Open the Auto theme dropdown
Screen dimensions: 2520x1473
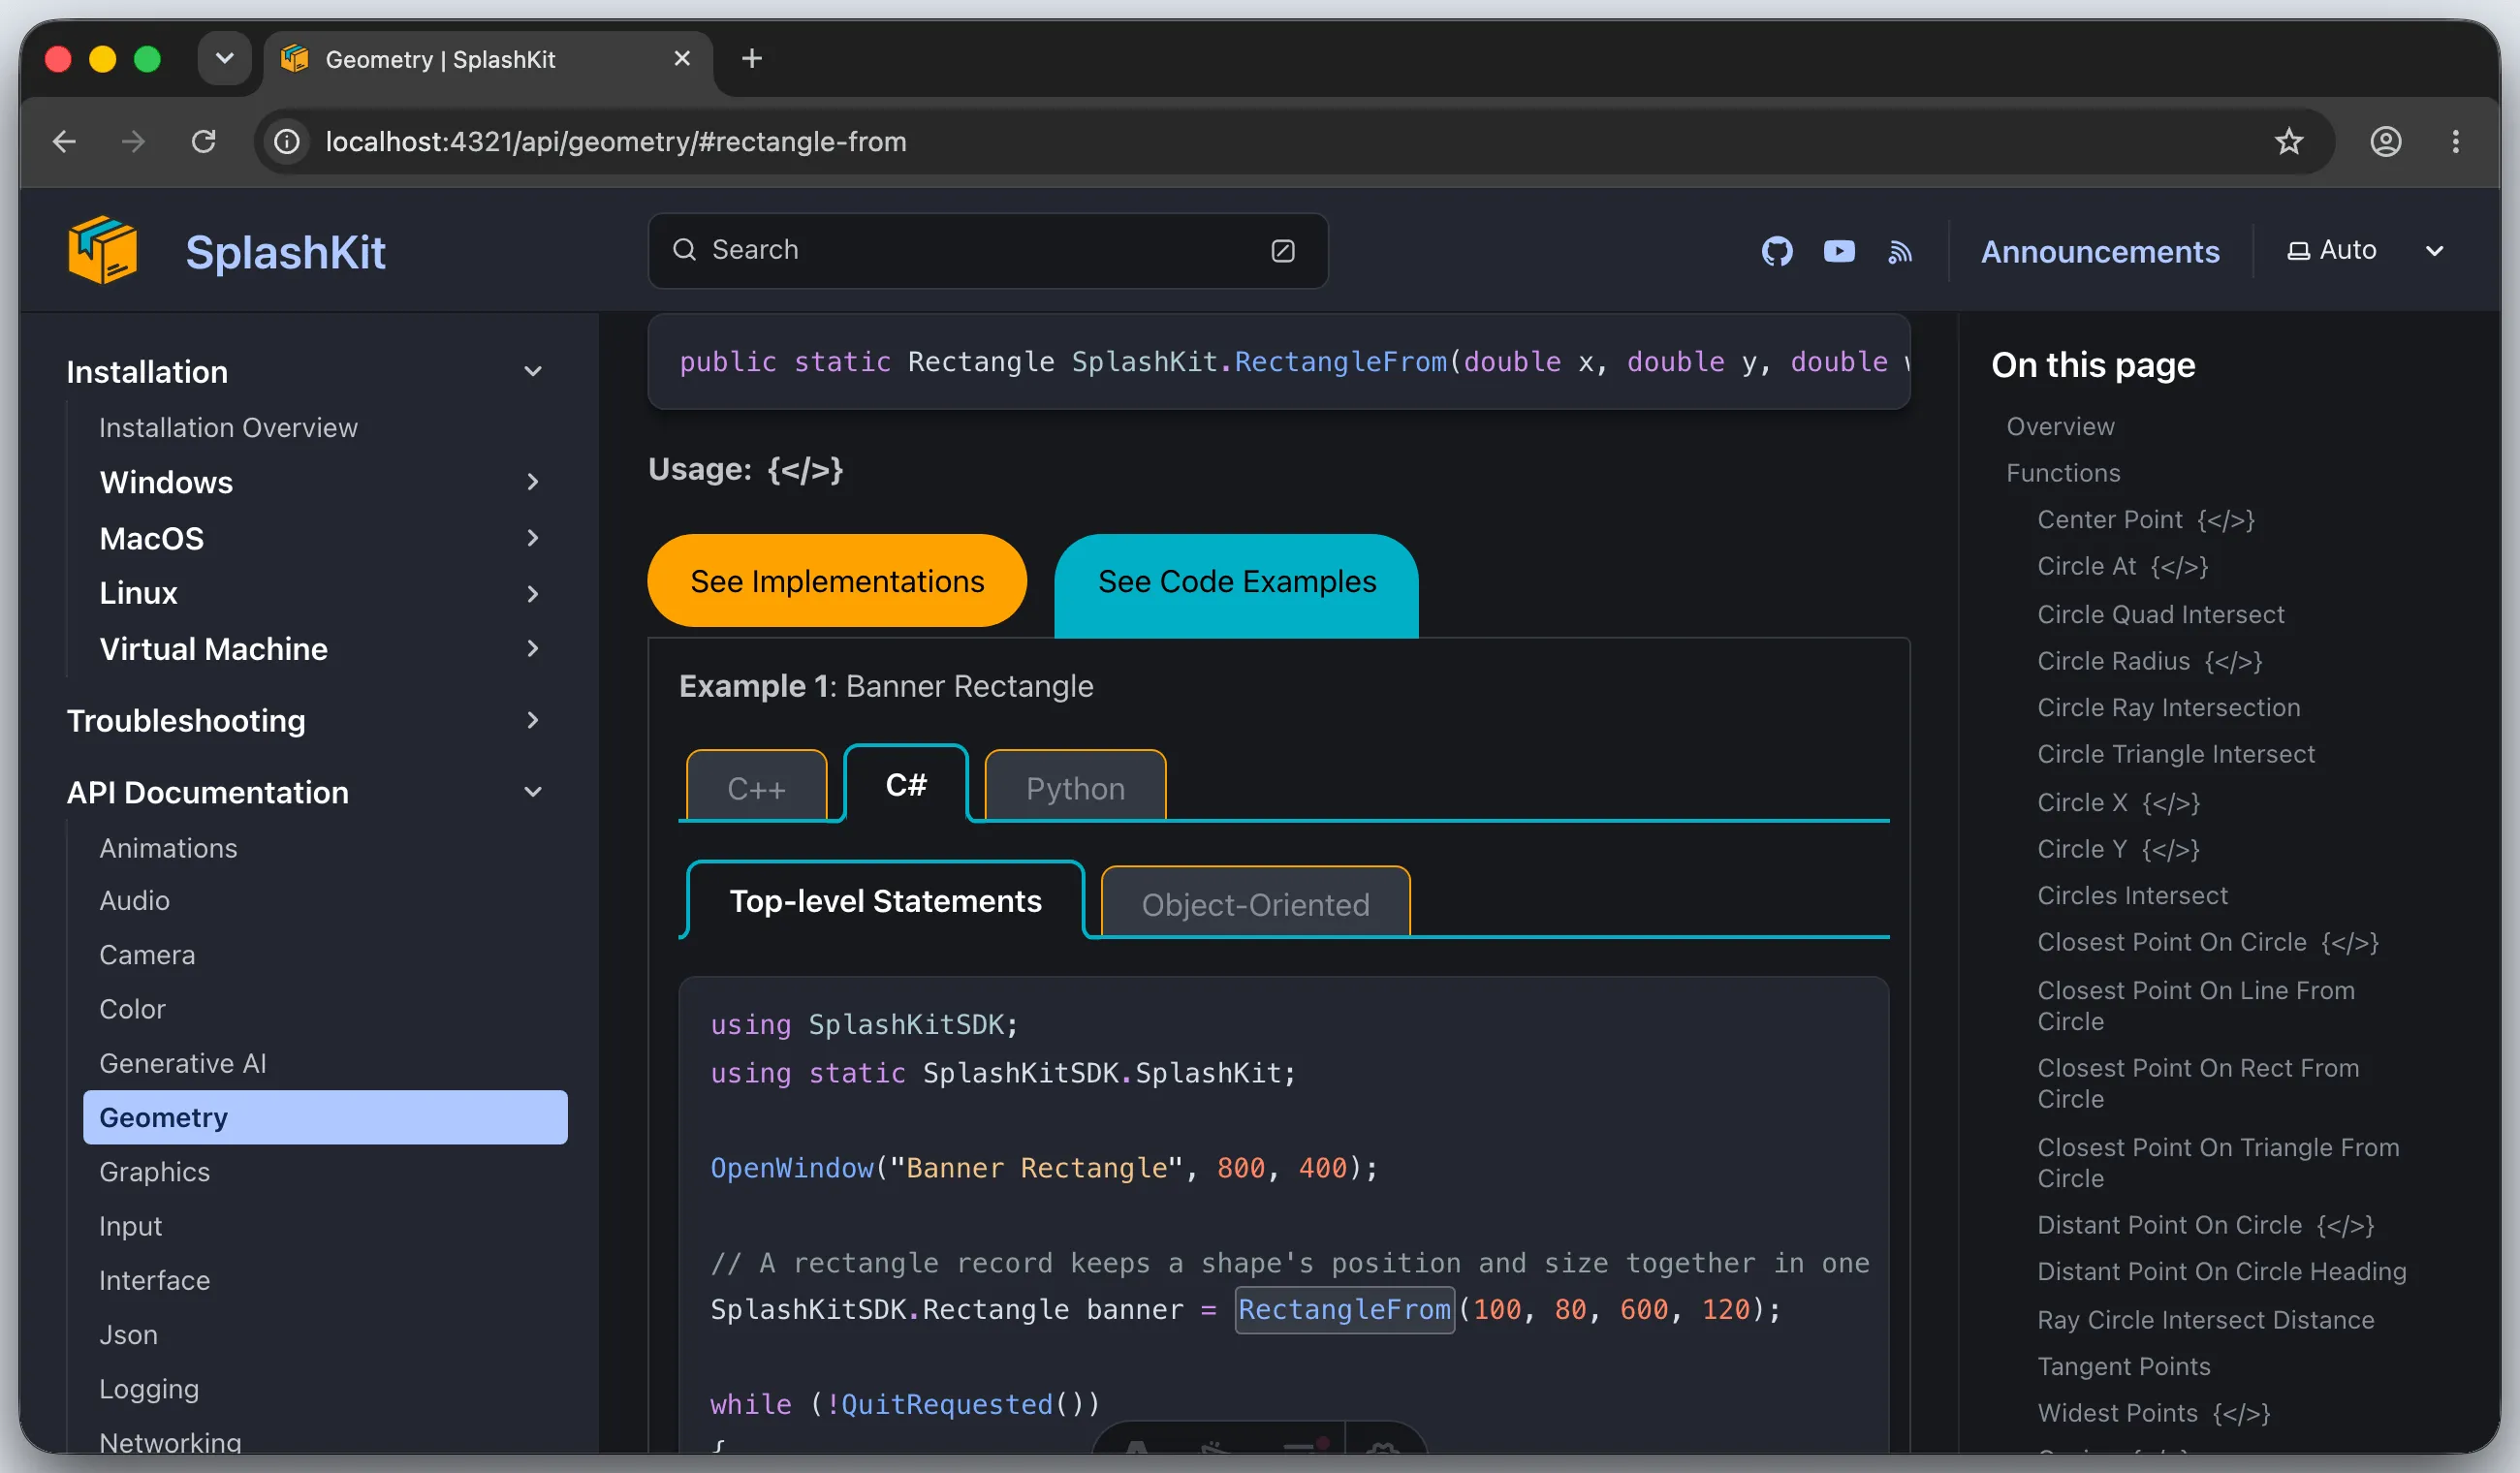click(2365, 250)
